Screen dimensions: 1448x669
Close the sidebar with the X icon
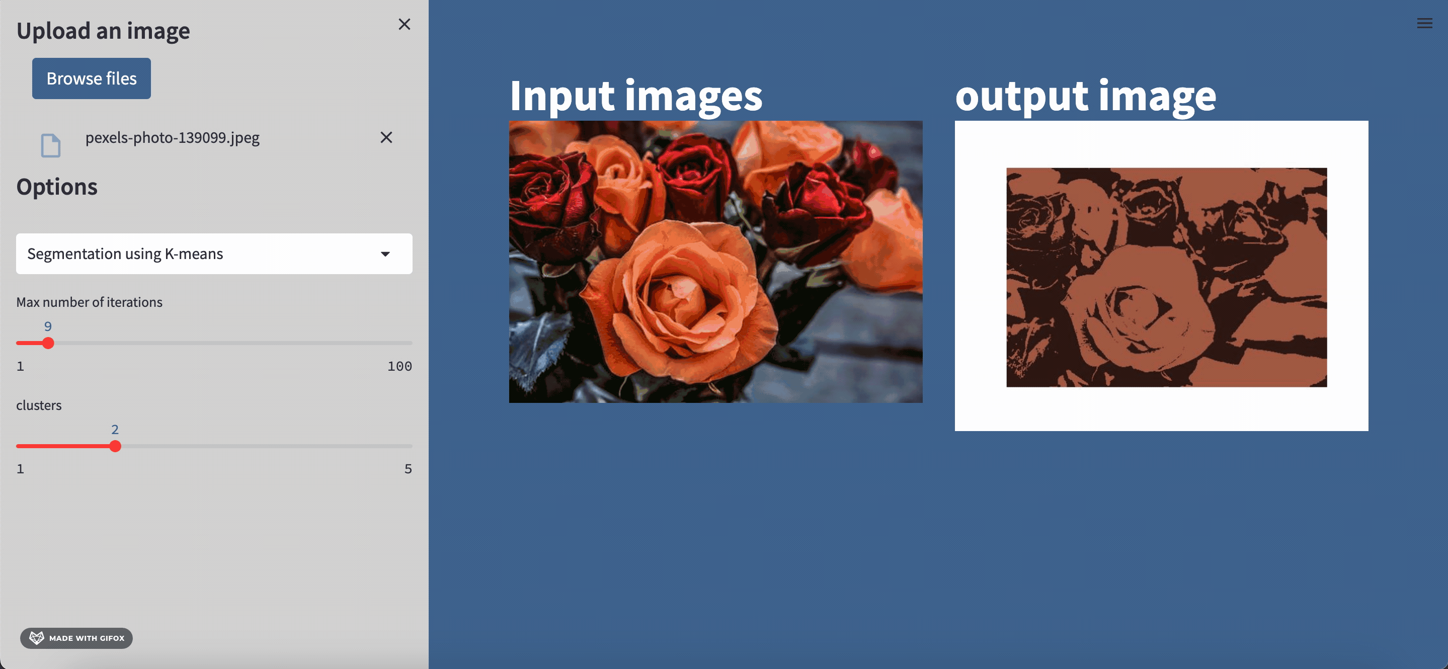coord(404,24)
